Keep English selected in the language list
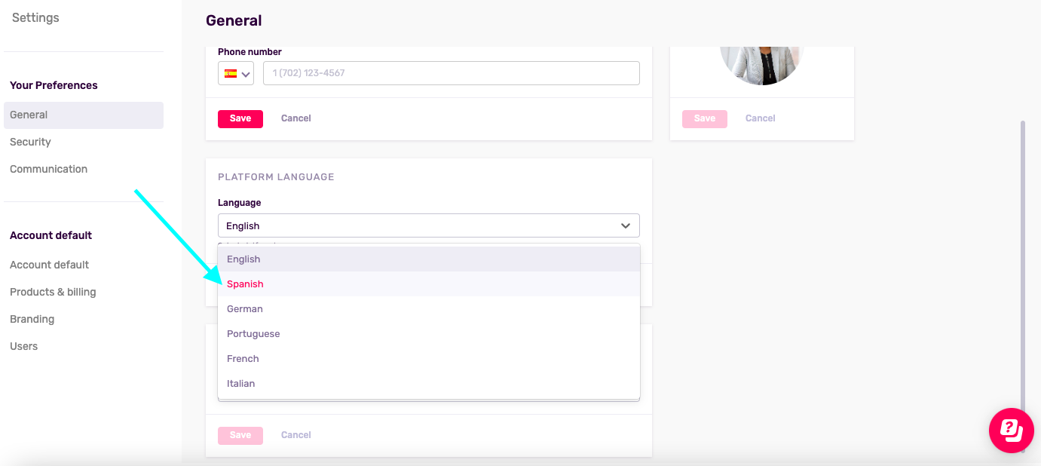1041x466 pixels. pyautogui.click(x=243, y=259)
